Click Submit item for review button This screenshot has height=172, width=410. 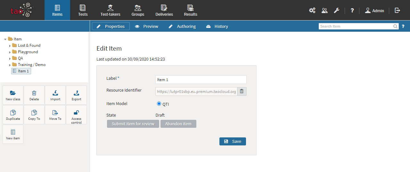(133, 124)
